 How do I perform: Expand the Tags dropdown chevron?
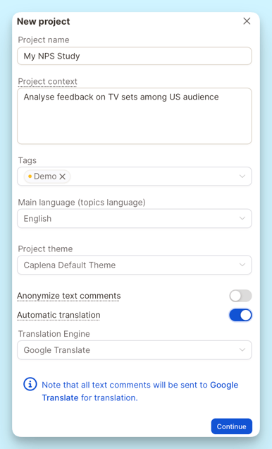(x=242, y=176)
